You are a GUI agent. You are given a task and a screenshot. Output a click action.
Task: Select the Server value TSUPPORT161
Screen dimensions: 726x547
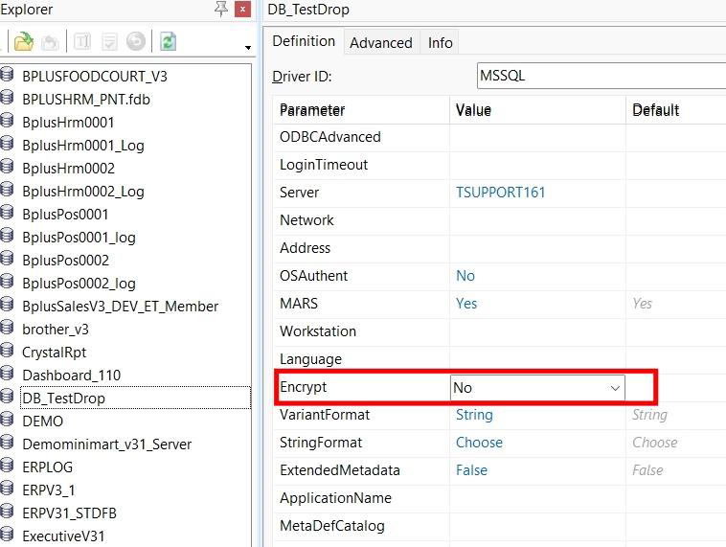coord(500,193)
